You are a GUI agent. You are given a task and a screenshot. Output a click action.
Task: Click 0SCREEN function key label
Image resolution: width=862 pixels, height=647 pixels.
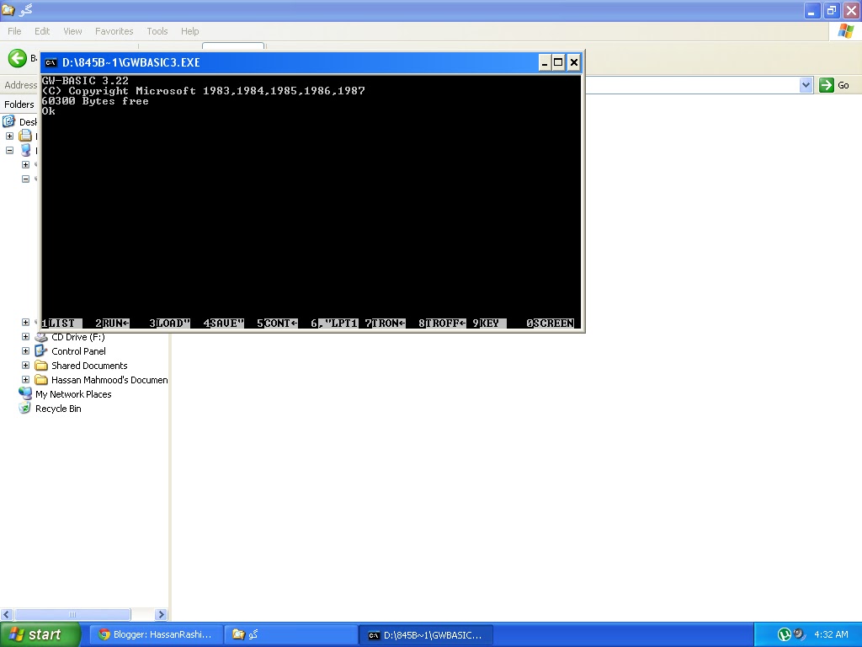(x=551, y=323)
